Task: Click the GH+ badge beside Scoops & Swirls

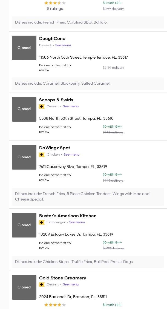Action: [42, 107]
